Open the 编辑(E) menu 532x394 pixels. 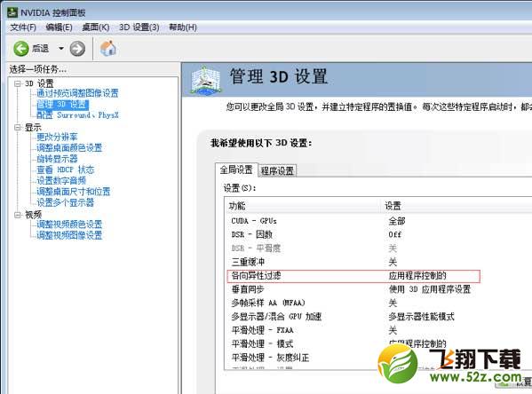pos(59,28)
